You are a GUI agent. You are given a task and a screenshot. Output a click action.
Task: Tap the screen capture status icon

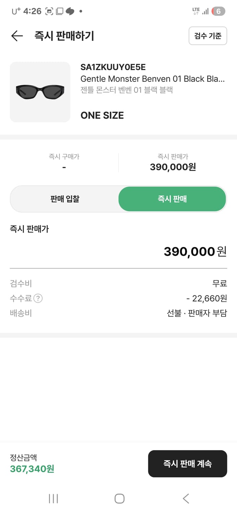click(49, 11)
